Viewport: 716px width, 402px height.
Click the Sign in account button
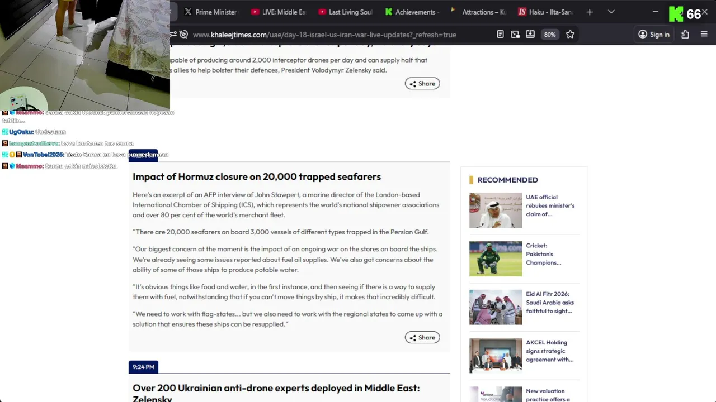click(x=654, y=35)
